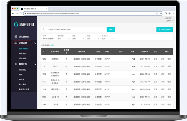Click the address bar URL
Image resolution: width=187 pixels, height=121 pixels.
click(53, 13)
